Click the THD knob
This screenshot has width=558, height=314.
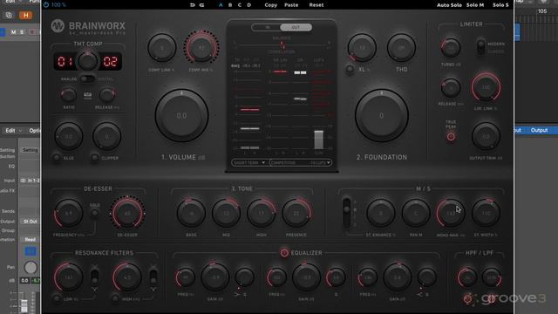(401, 48)
